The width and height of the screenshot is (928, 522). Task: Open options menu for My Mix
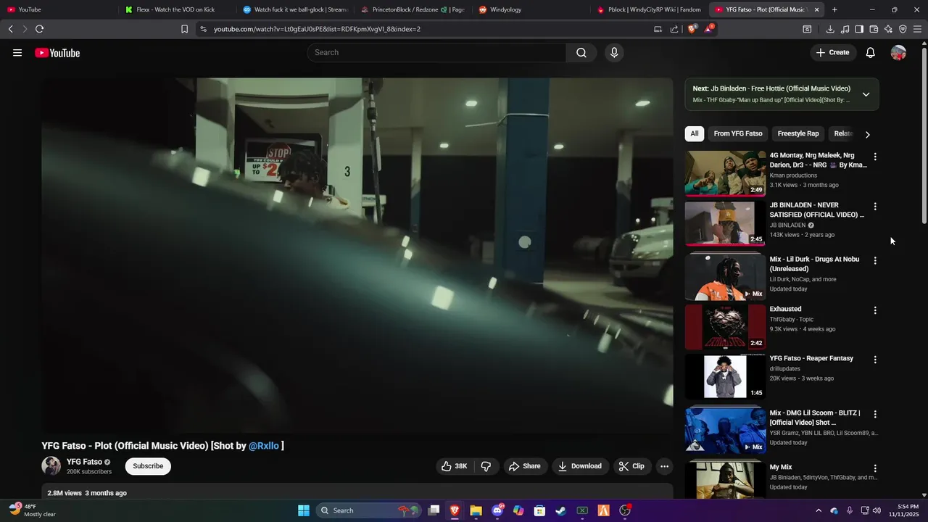click(x=875, y=468)
